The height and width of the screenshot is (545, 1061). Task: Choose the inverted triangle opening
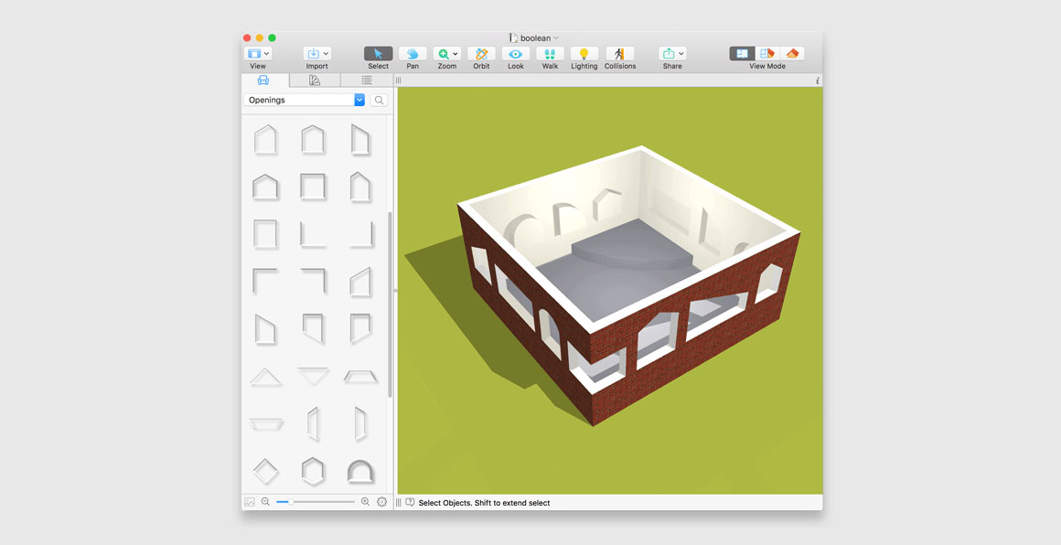[x=313, y=376]
